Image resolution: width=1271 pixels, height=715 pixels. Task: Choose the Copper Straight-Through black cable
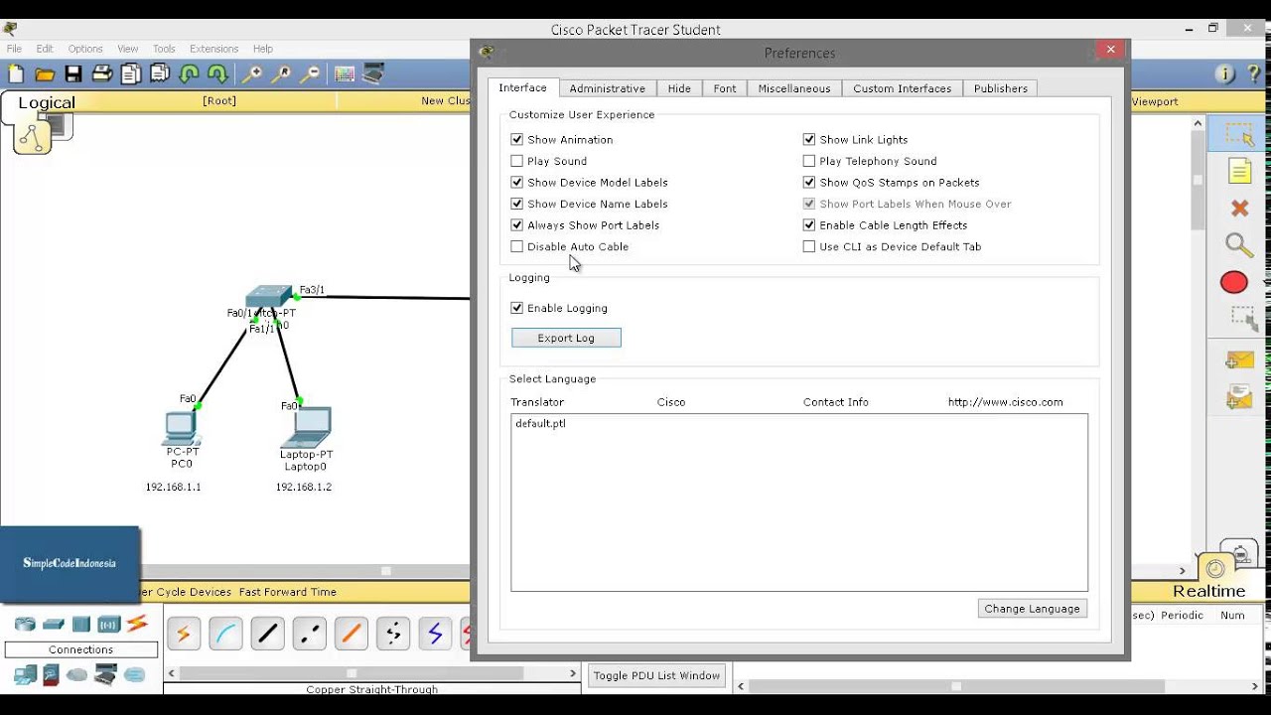coord(267,633)
